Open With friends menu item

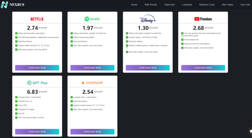pyautogui.click(x=151, y=5)
